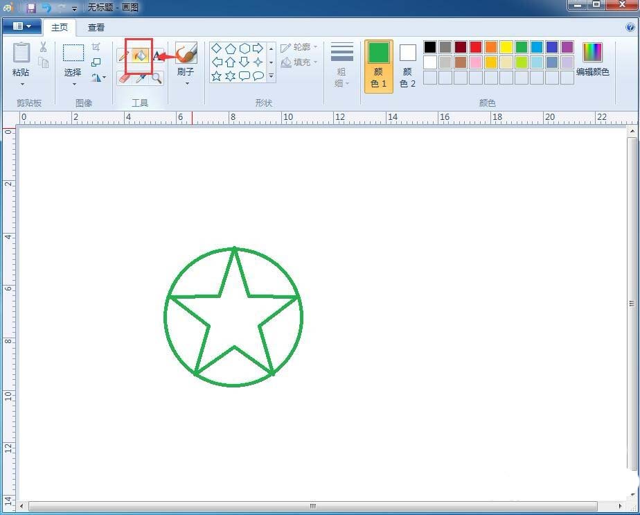Click the Undo arrow icon
The image size is (640, 515).
46,8
